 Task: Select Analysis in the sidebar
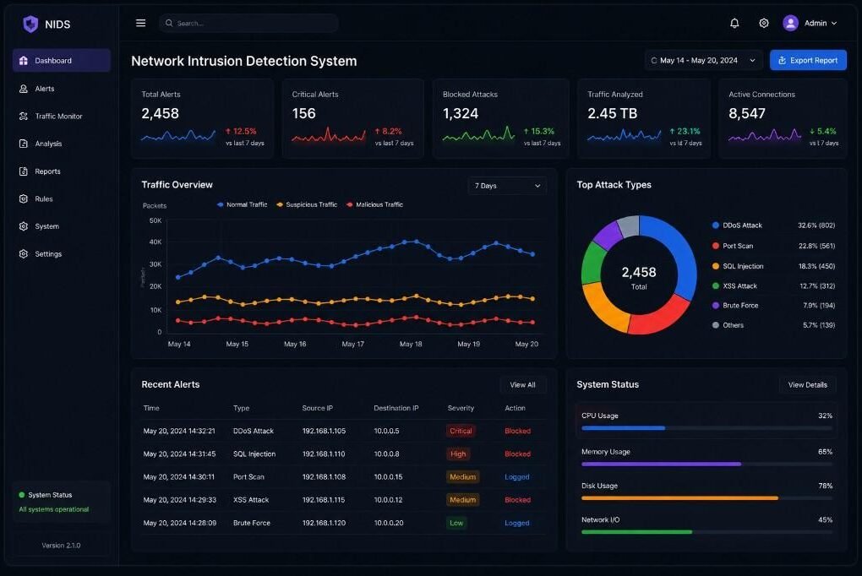point(62,144)
